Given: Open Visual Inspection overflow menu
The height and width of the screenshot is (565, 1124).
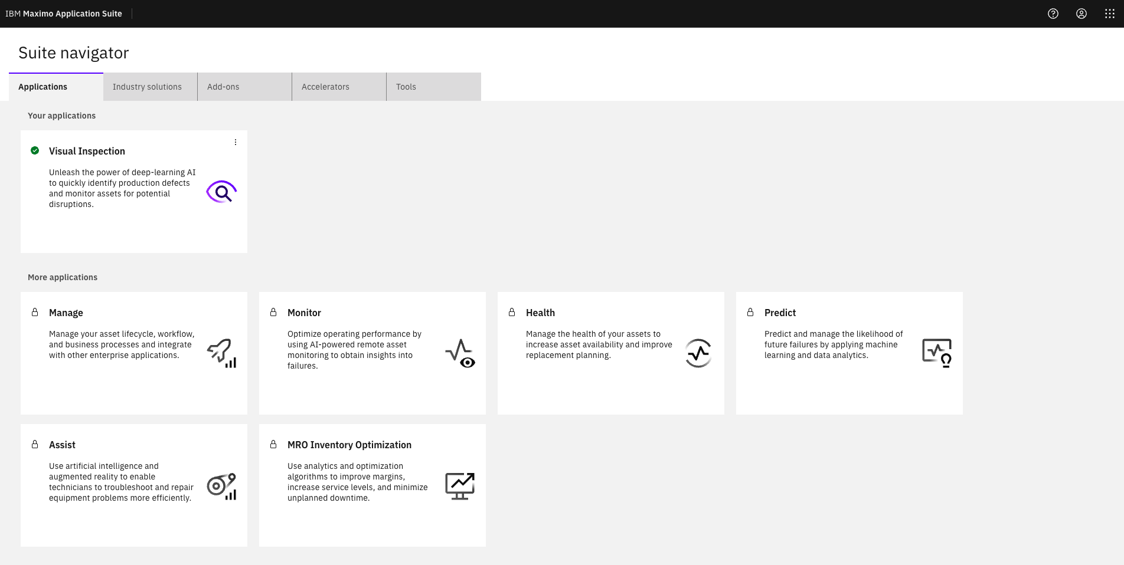Looking at the screenshot, I should pos(236,142).
